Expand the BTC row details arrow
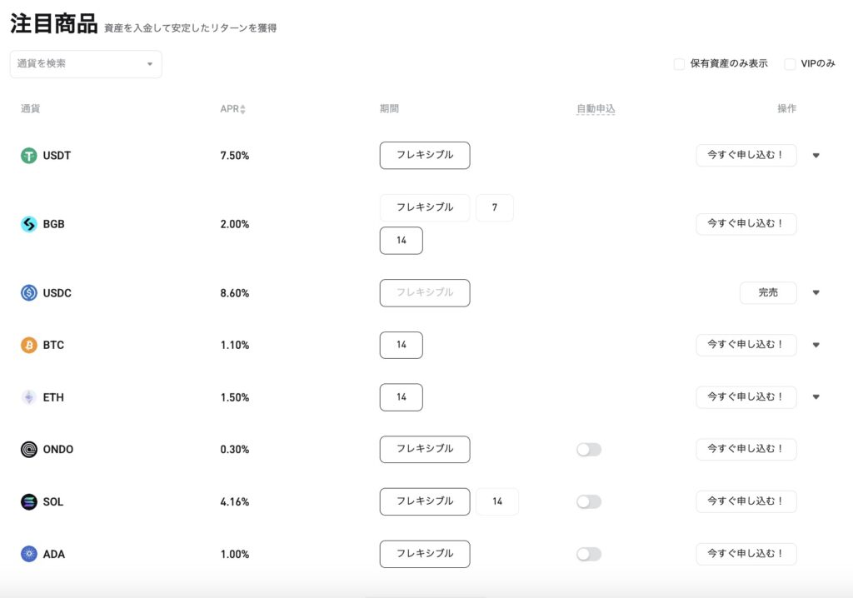 [x=816, y=345]
